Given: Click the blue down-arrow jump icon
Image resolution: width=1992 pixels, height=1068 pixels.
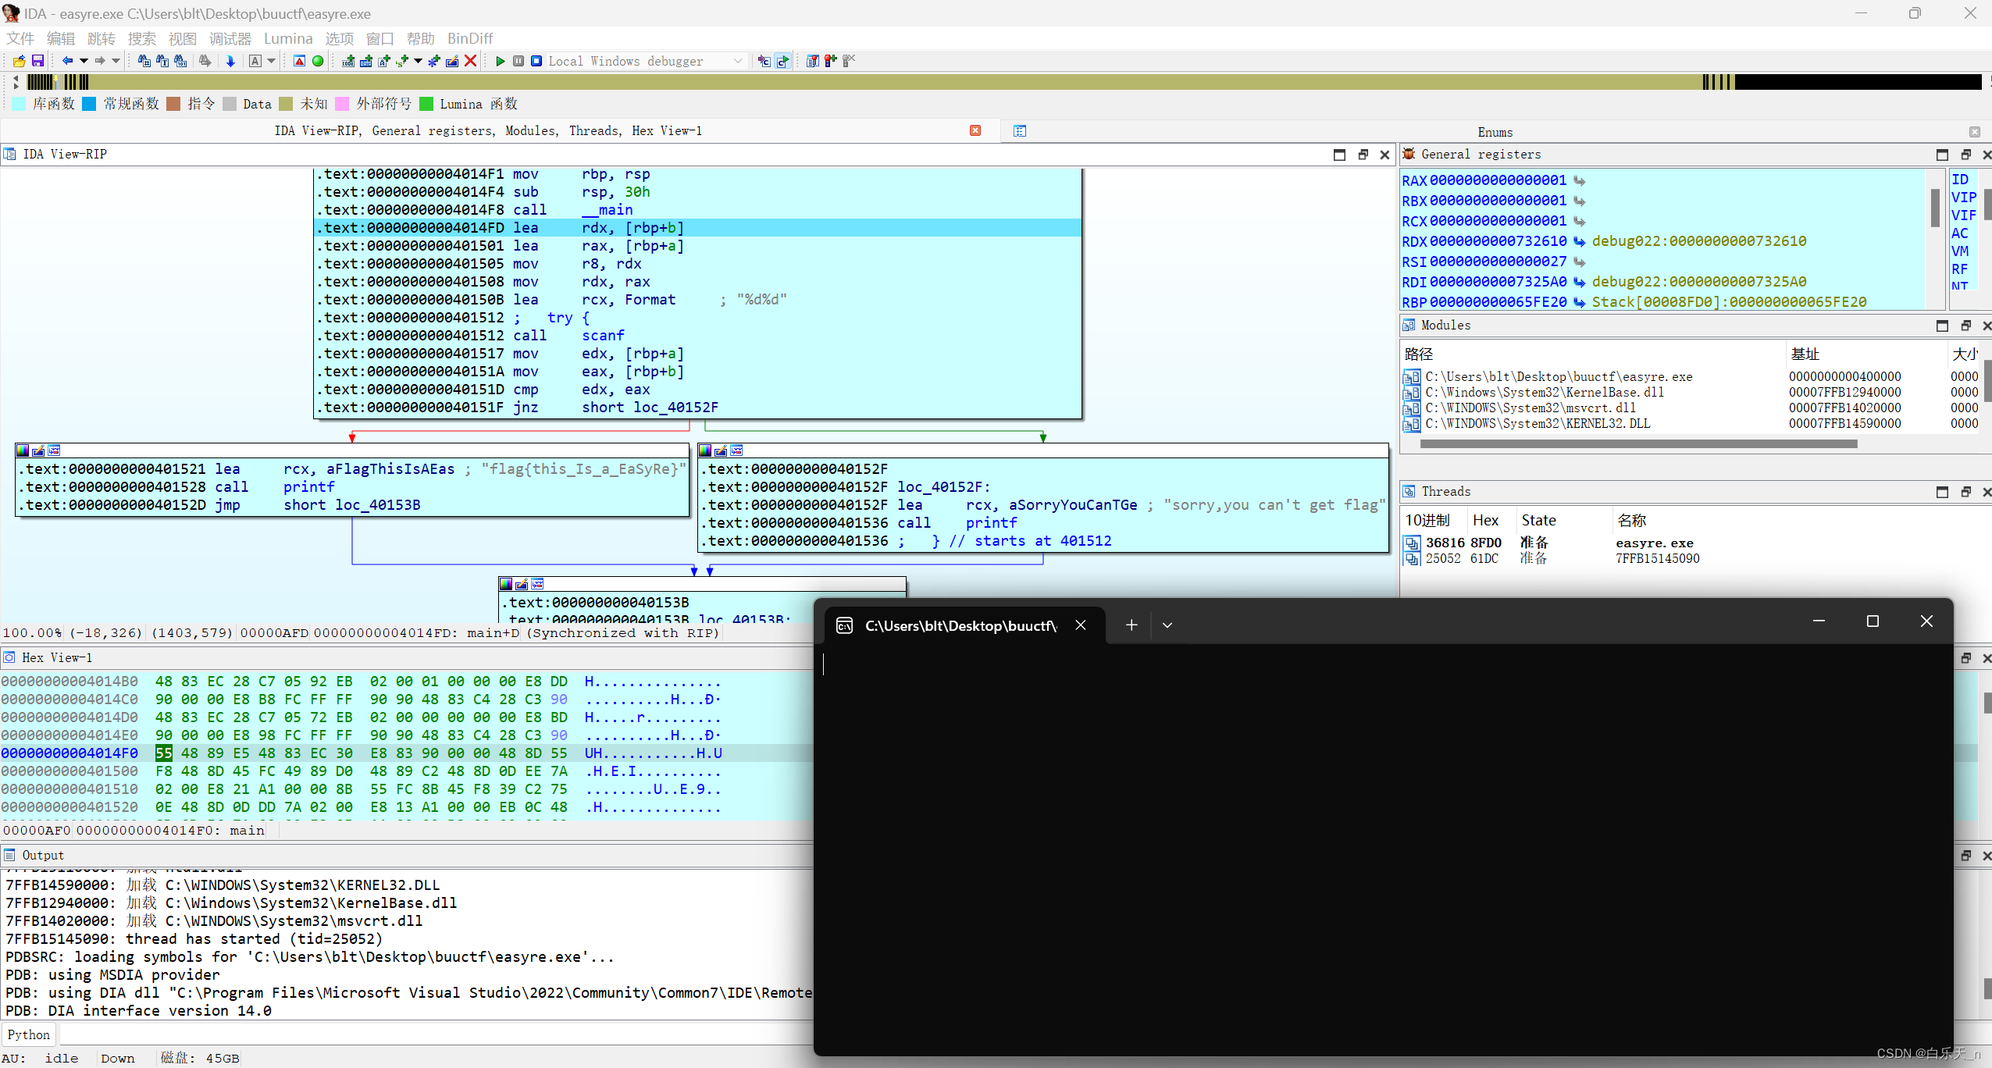Looking at the screenshot, I should [230, 61].
